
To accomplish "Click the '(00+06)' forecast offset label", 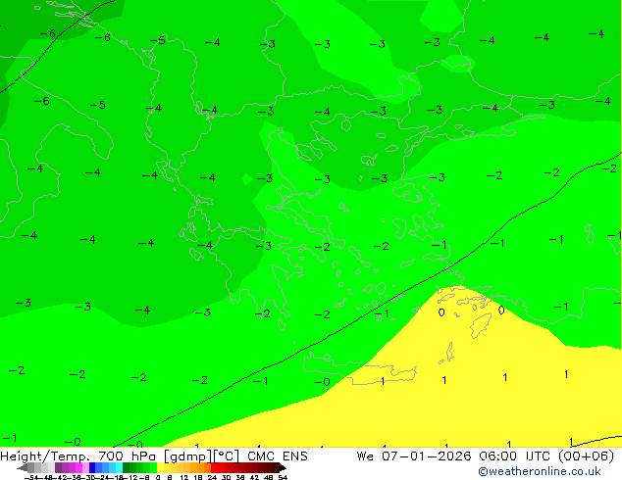I will [586, 456].
